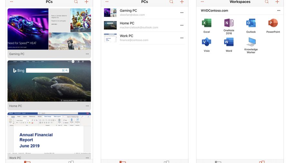Open options for Gaming PC card
This screenshot has width=290, height=163.
[87, 54]
